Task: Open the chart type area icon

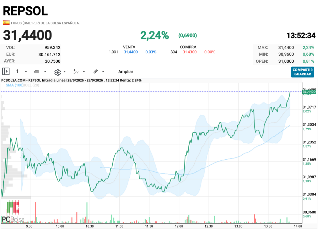Action: click(37, 71)
